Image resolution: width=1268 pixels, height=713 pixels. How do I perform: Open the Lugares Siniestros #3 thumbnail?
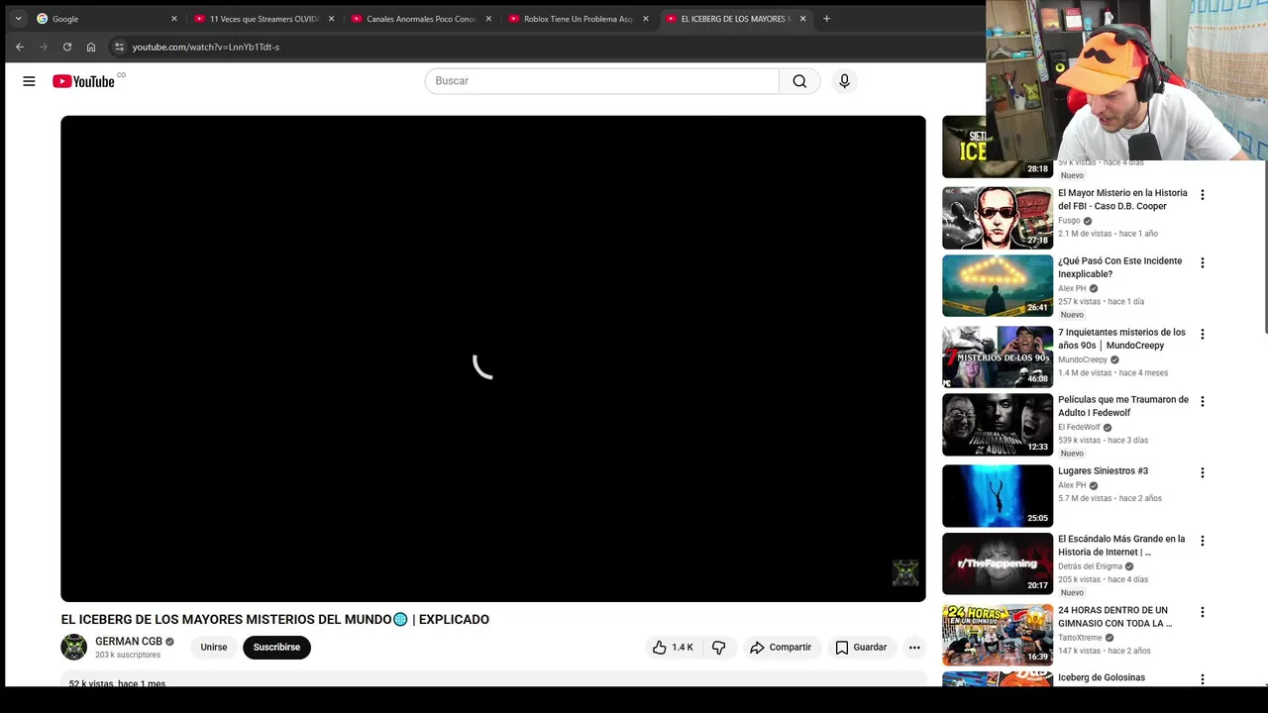click(x=998, y=496)
